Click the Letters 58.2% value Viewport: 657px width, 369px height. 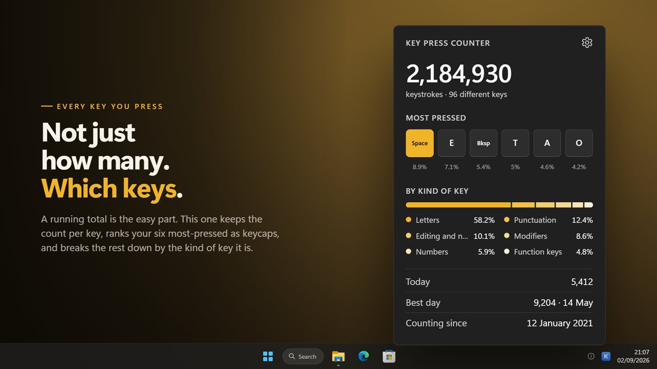tap(484, 220)
